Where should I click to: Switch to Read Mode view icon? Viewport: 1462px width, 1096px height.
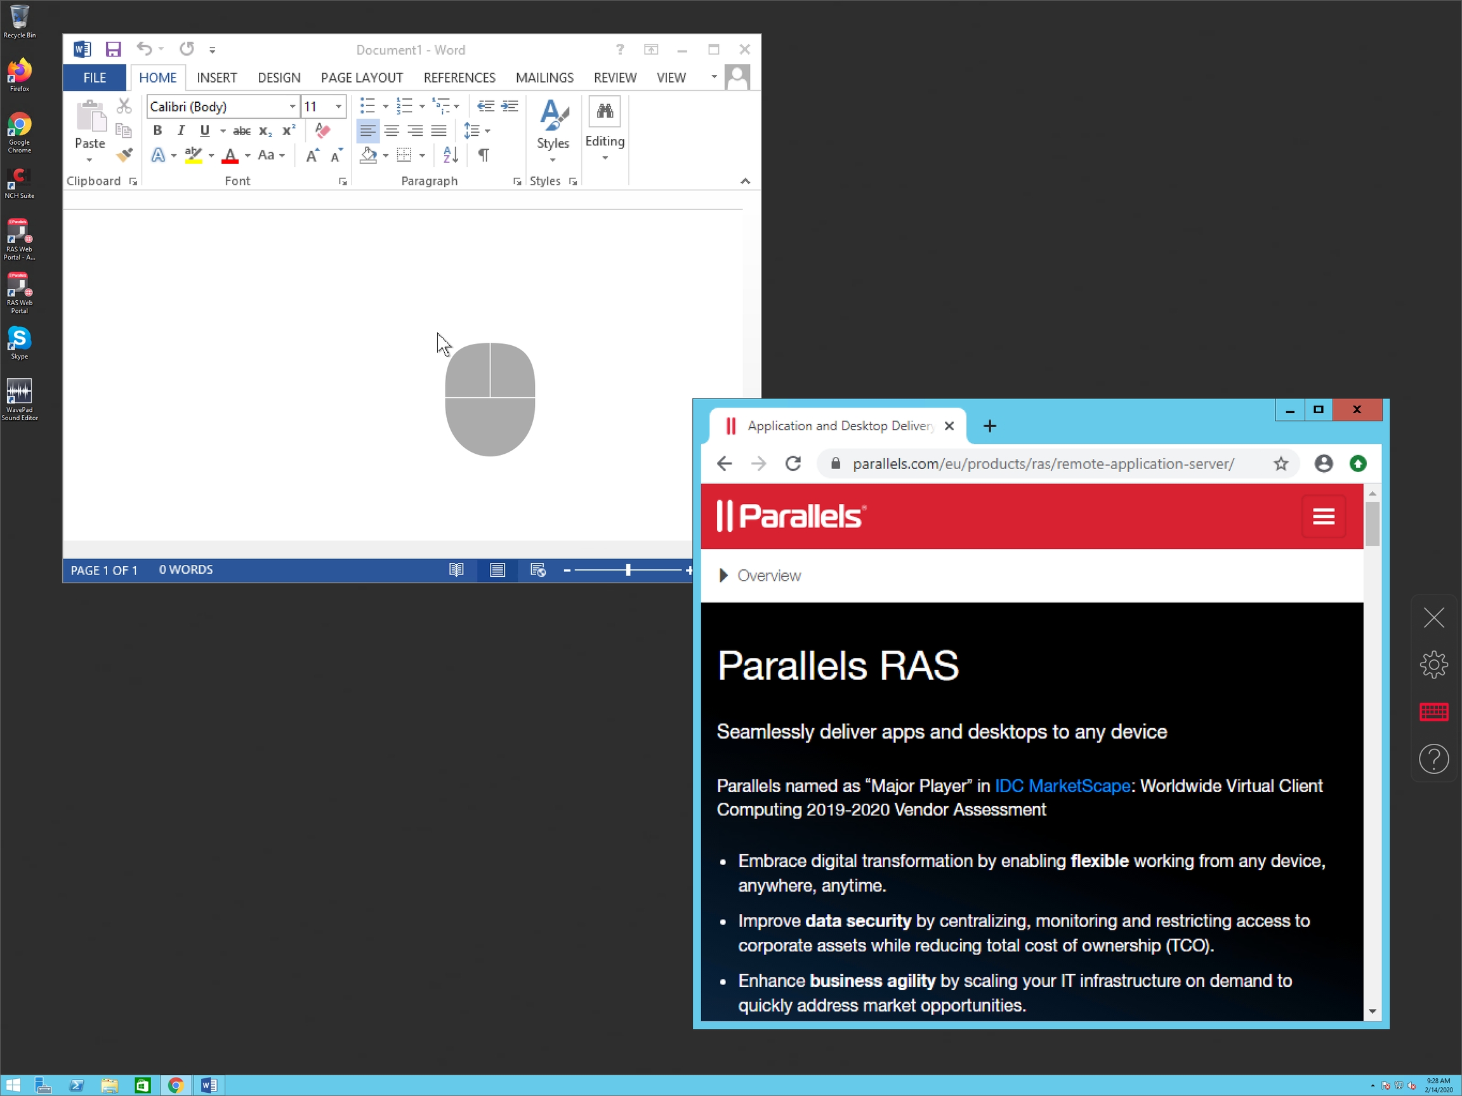[456, 570]
